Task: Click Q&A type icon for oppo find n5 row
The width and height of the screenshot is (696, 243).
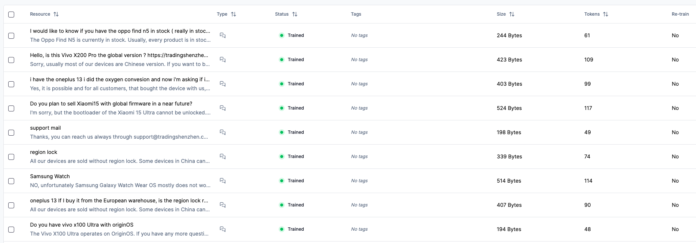Action: 223,35
